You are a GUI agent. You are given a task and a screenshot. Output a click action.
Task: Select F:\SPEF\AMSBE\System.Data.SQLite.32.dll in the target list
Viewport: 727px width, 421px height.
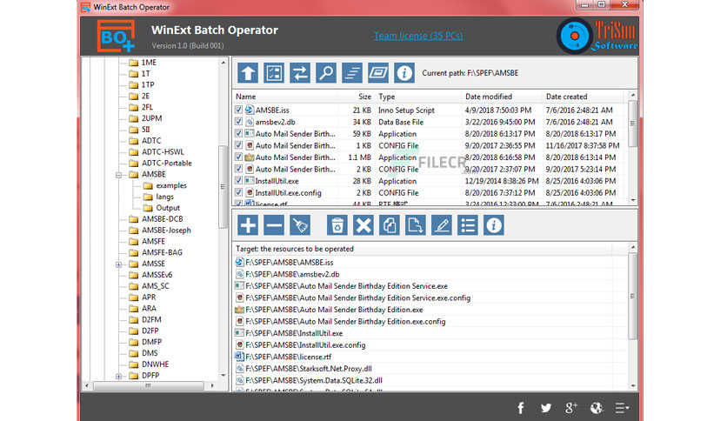pos(314,381)
